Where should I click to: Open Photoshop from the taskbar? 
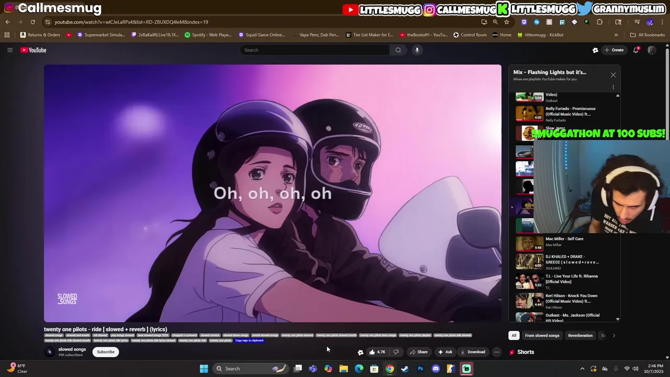(420, 369)
